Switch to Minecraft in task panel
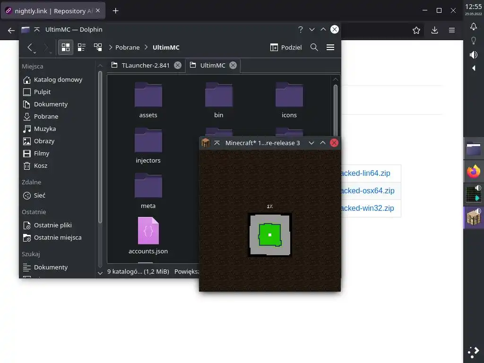Image resolution: width=484 pixels, height=363 pixels. [x=474, y=217]
